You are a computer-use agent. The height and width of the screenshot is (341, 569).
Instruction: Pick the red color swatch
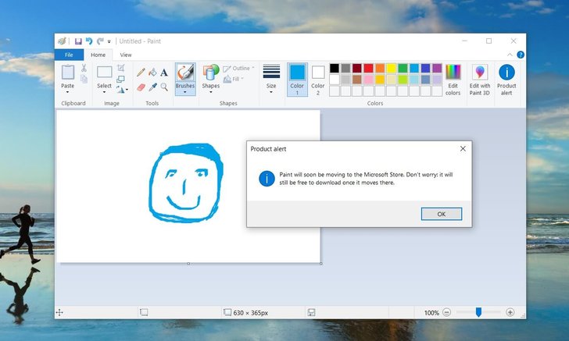(368, 68)
